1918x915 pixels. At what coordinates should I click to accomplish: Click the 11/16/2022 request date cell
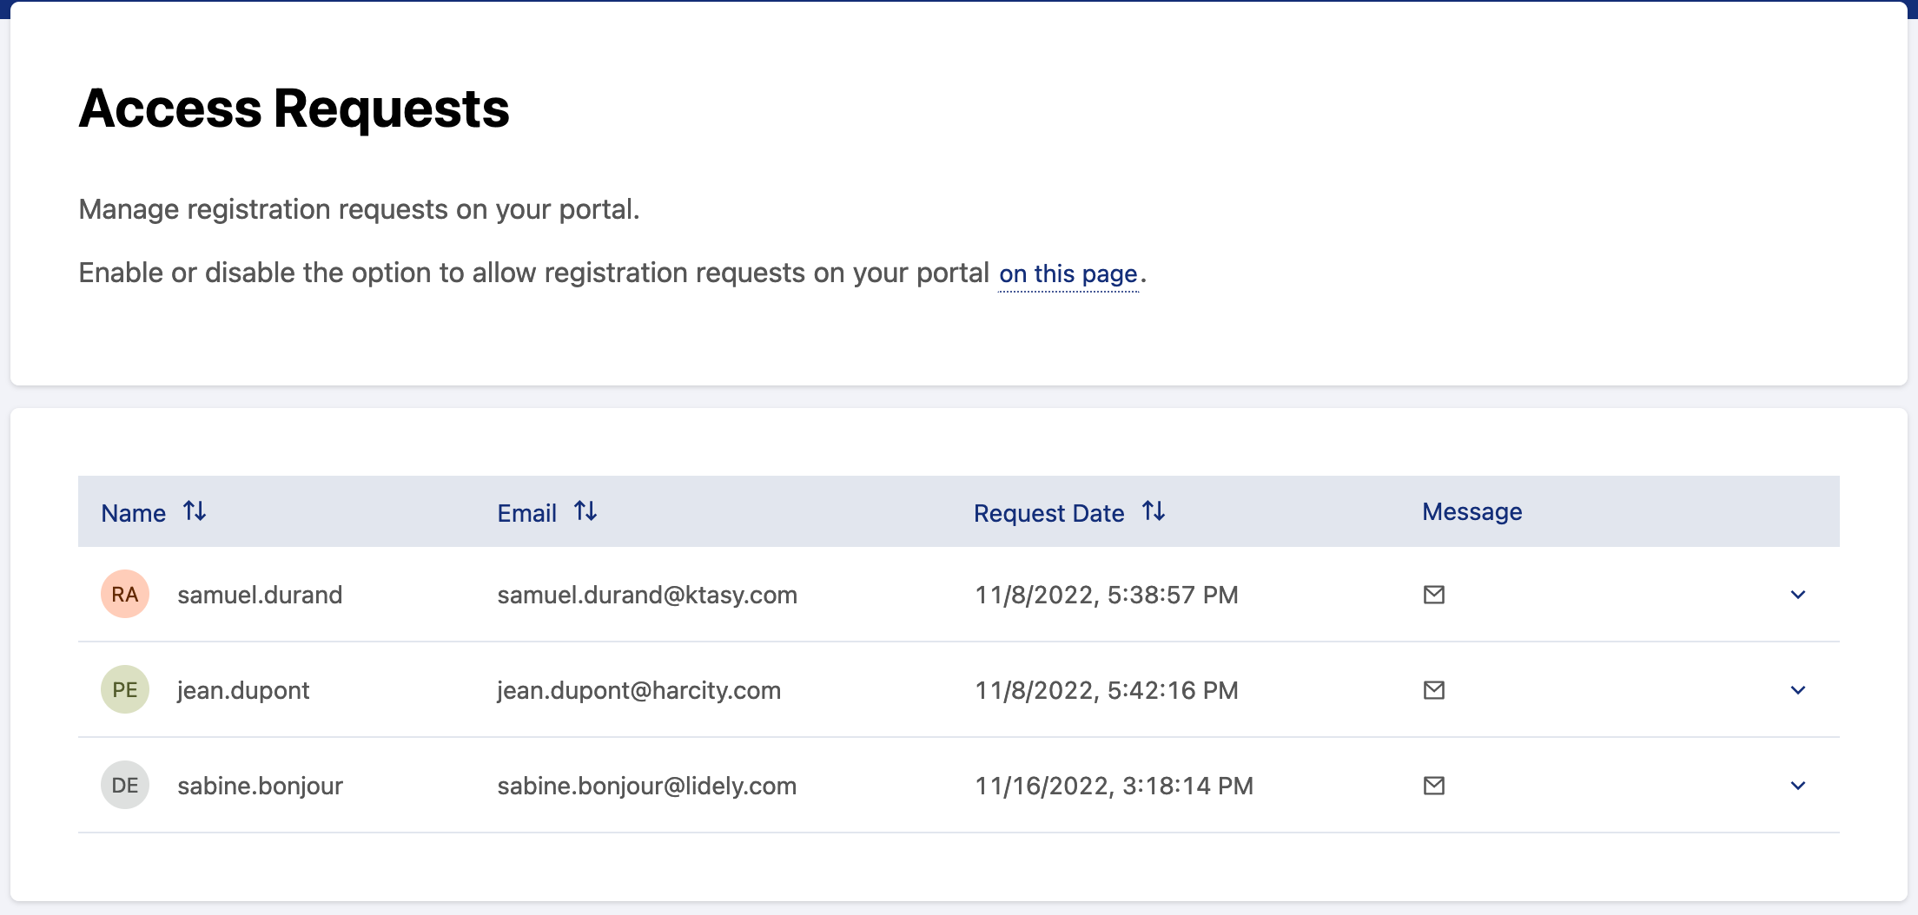(x=1114, y=786)
